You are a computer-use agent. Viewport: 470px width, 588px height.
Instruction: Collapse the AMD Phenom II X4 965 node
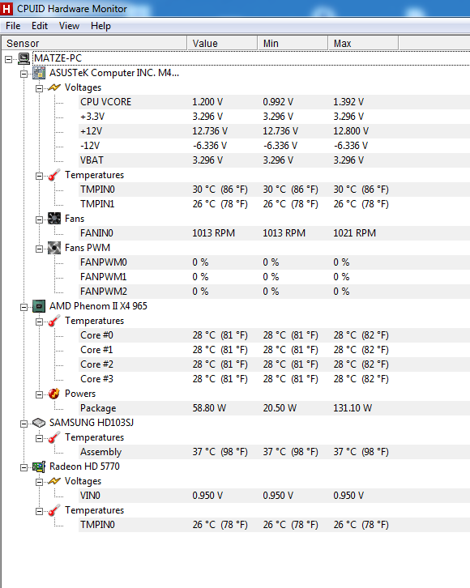(x=24, y=307)
